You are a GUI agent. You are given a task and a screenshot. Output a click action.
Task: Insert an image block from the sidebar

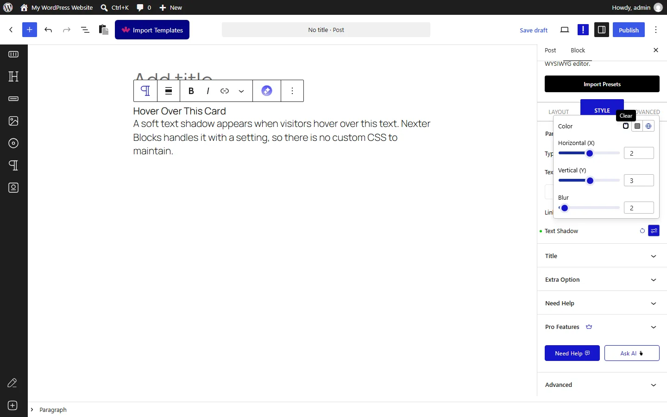pyautogui.click(x=13, y=121)
